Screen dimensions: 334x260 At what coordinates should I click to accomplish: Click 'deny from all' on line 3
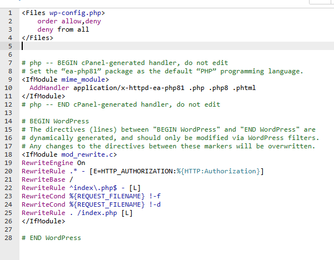(63, 29)
